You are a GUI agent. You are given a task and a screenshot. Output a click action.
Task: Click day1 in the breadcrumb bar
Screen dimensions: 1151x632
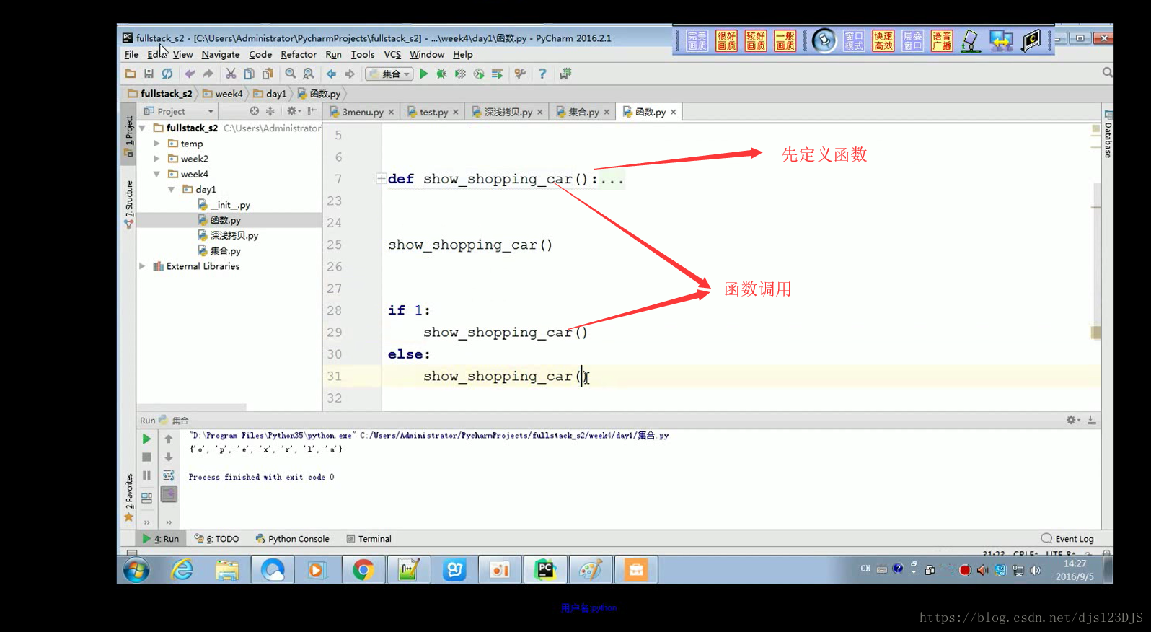coord(270,94)
